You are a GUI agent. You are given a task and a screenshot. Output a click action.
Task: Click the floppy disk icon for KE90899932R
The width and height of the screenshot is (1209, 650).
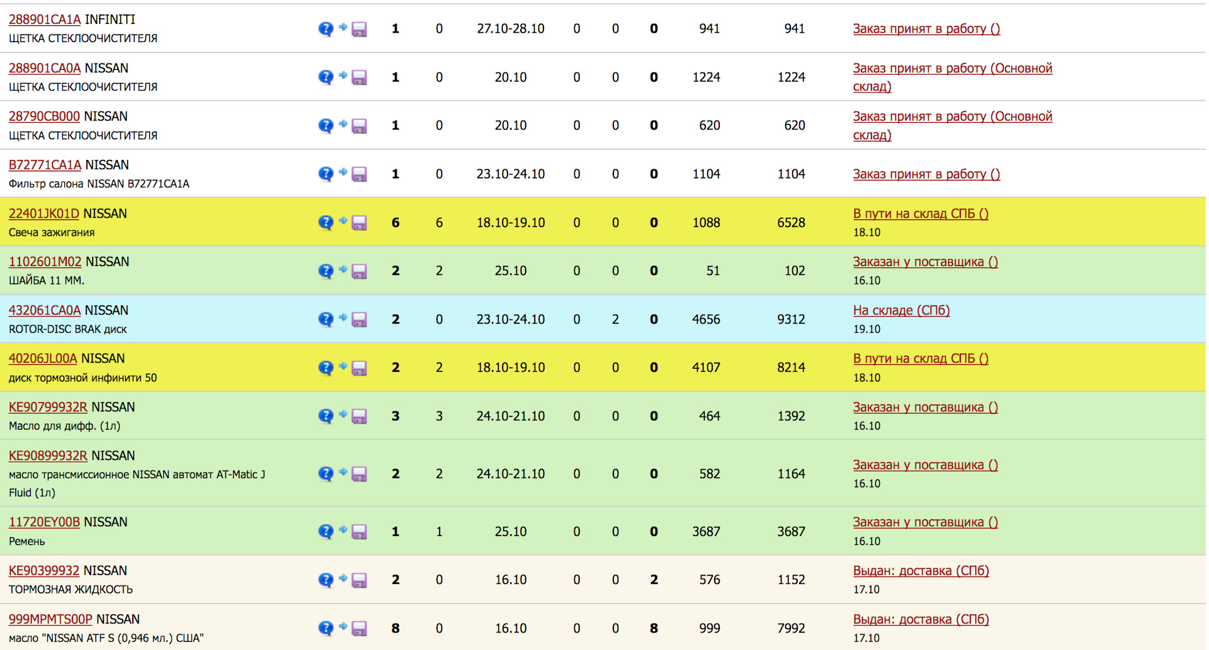coord(360,474)
